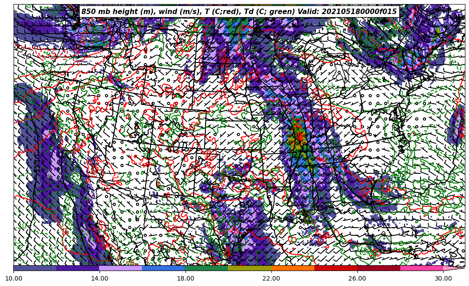Viewport: 469px width, 286px height.
Task: Click the 26.00 colorbar tick label
Action: [x=357, y=278]
